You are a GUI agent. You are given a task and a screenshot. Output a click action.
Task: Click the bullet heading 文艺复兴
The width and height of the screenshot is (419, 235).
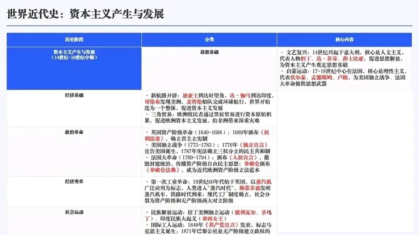(x=297, y=53)
